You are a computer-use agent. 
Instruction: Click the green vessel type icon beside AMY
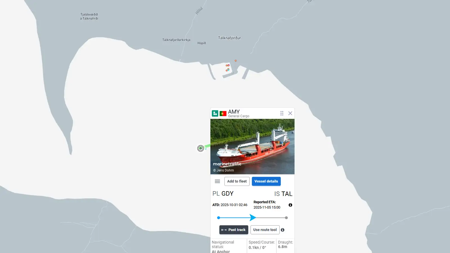[x=215, y=113]
